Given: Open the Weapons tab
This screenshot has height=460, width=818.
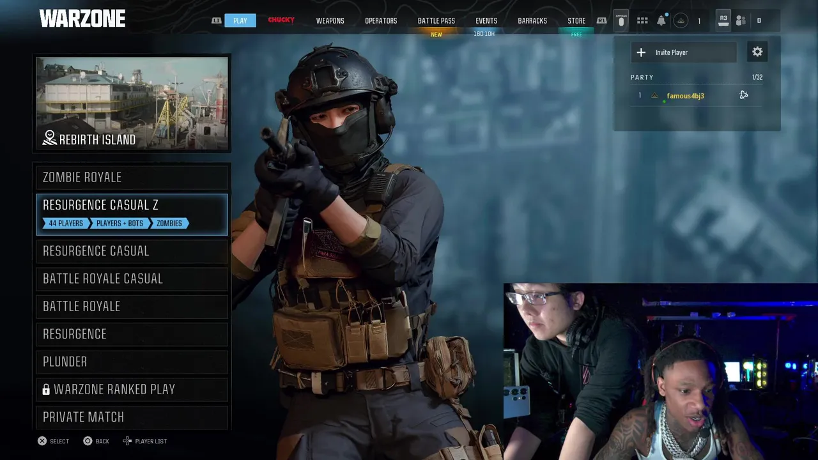Looking at the screenshot, I should pyautogui.click(x=330, y=20).
